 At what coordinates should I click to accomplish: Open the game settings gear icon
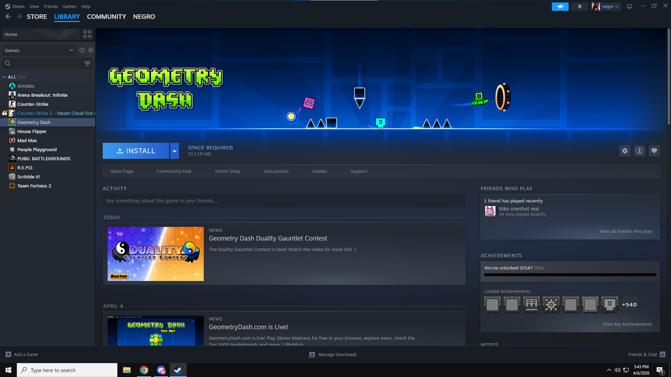625,151
